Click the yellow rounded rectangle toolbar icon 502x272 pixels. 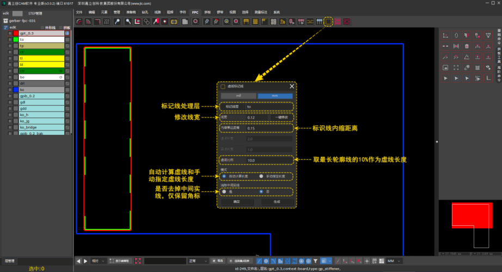tap(174, 22)
